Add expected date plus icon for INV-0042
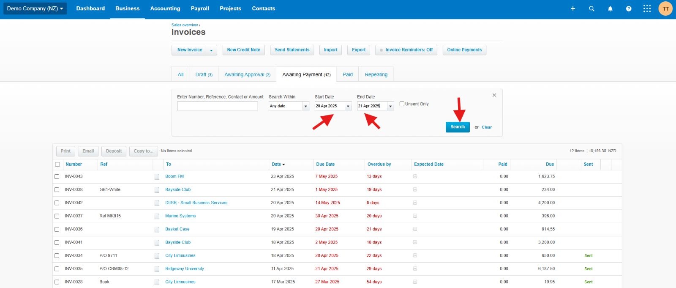 click(415, 203)
